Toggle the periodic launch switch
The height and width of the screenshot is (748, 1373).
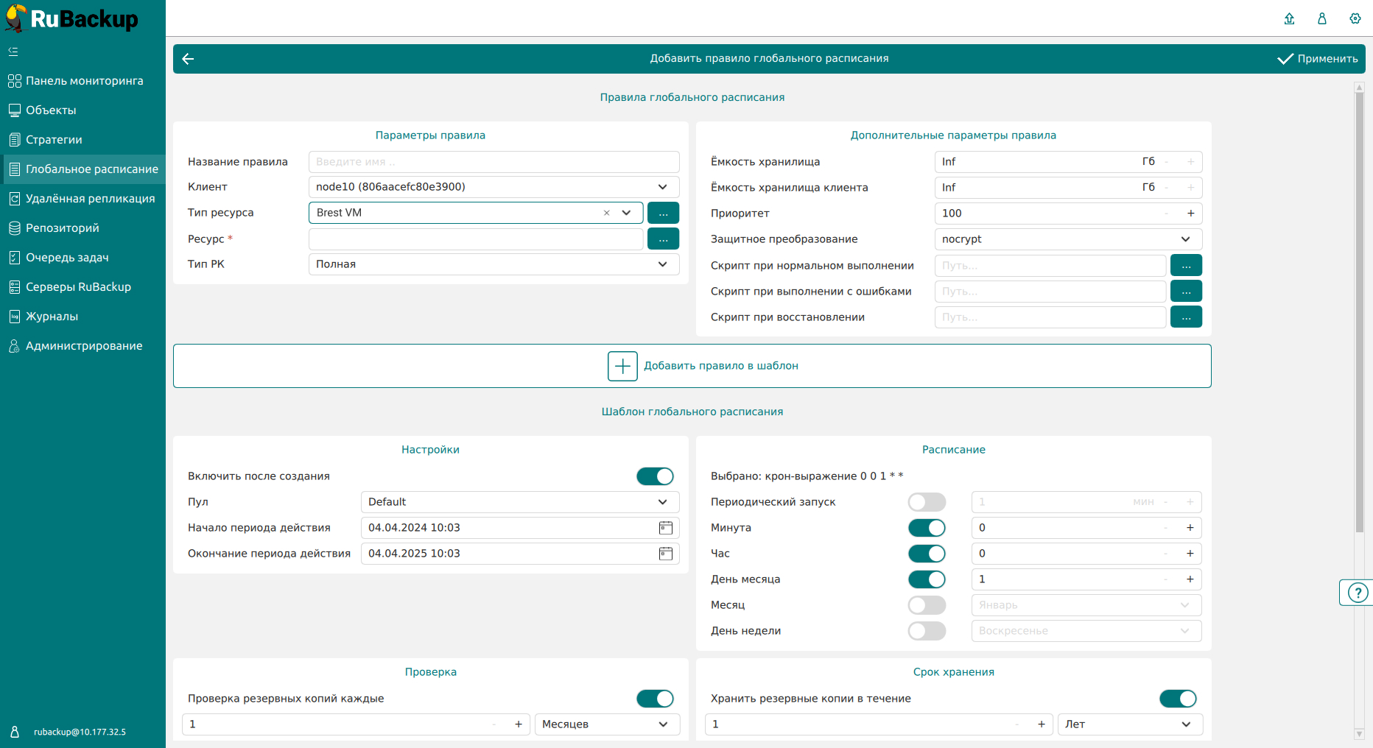tap(926, 502)
